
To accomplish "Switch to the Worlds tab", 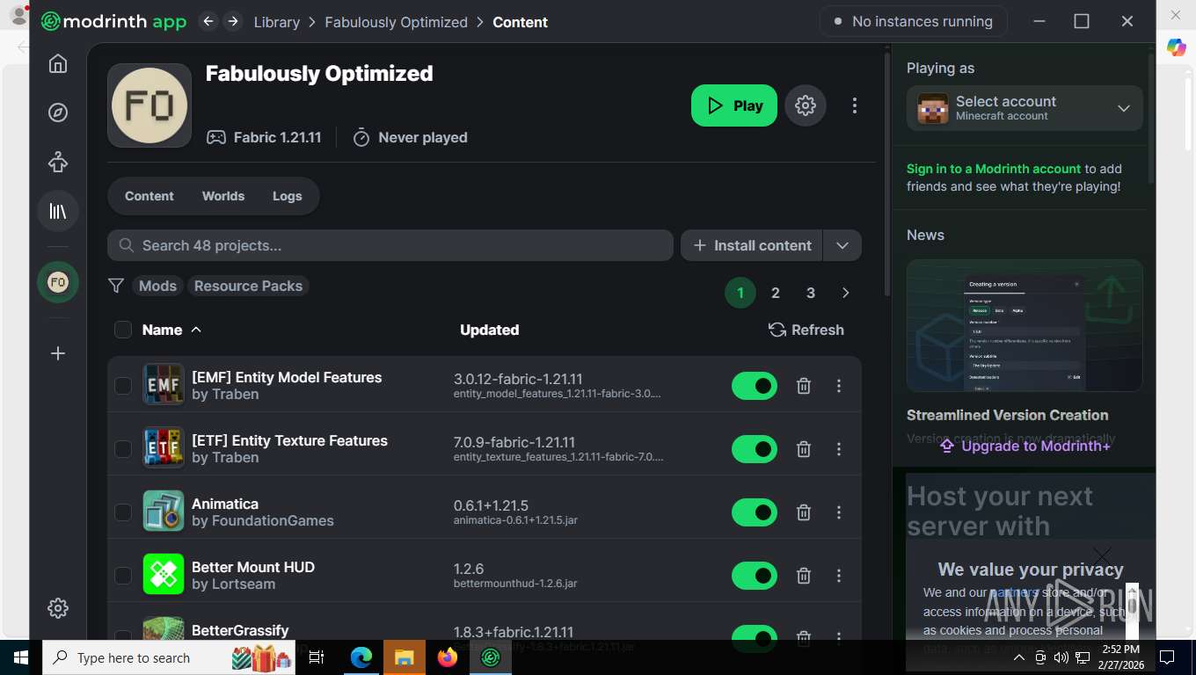I will pos(223,196).
